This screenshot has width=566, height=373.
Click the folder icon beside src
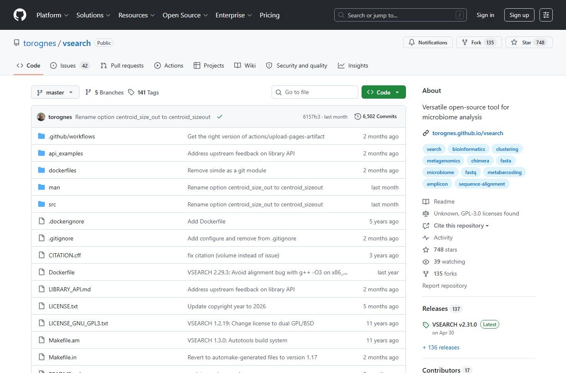click(41, 204)
